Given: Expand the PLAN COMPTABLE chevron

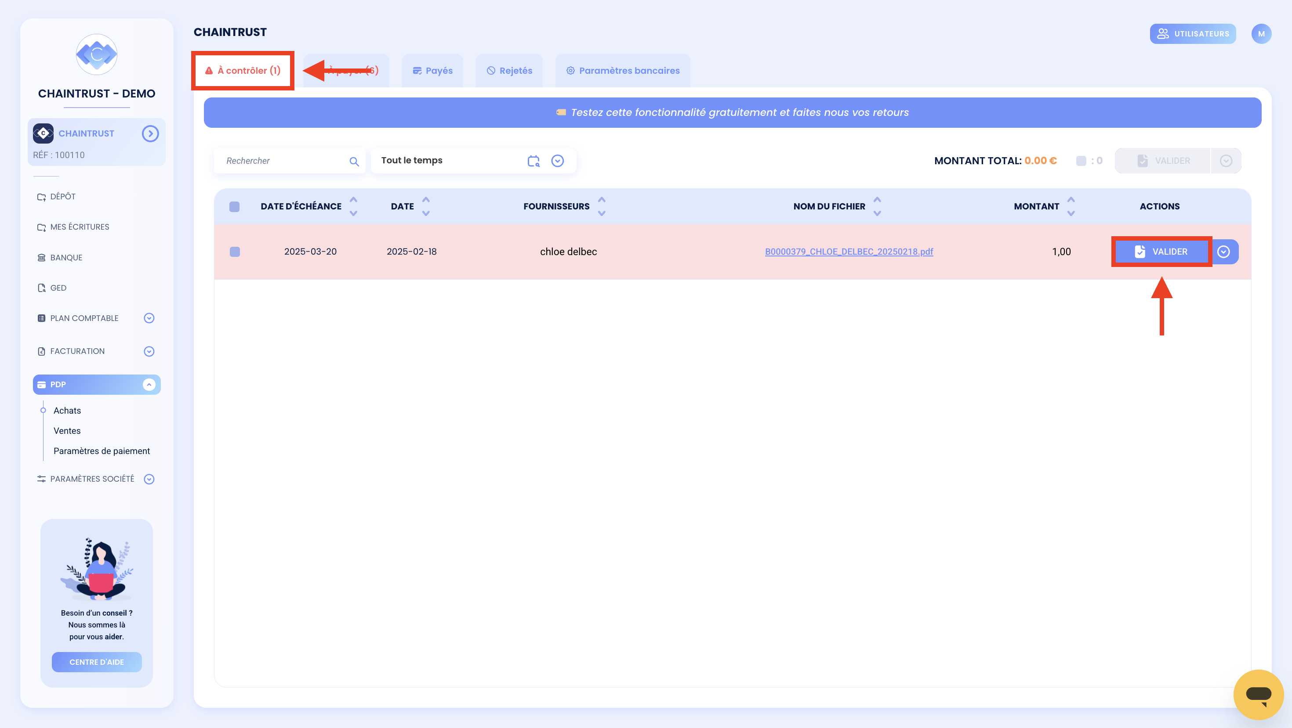Looking at the screenshot, I should pyautogui.click(x=149, y=318).
